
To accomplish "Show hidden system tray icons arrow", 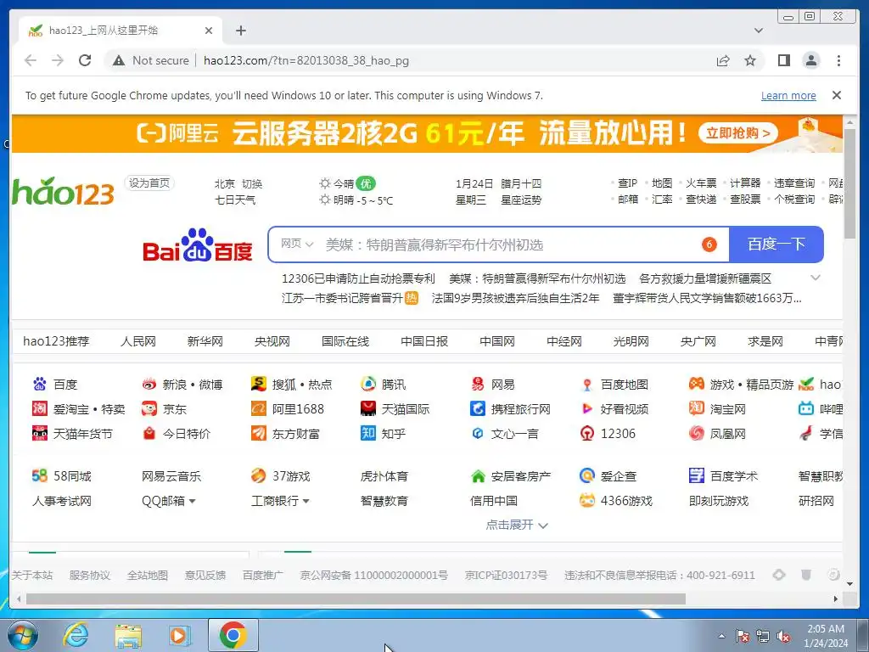I will tap(721, 636).
